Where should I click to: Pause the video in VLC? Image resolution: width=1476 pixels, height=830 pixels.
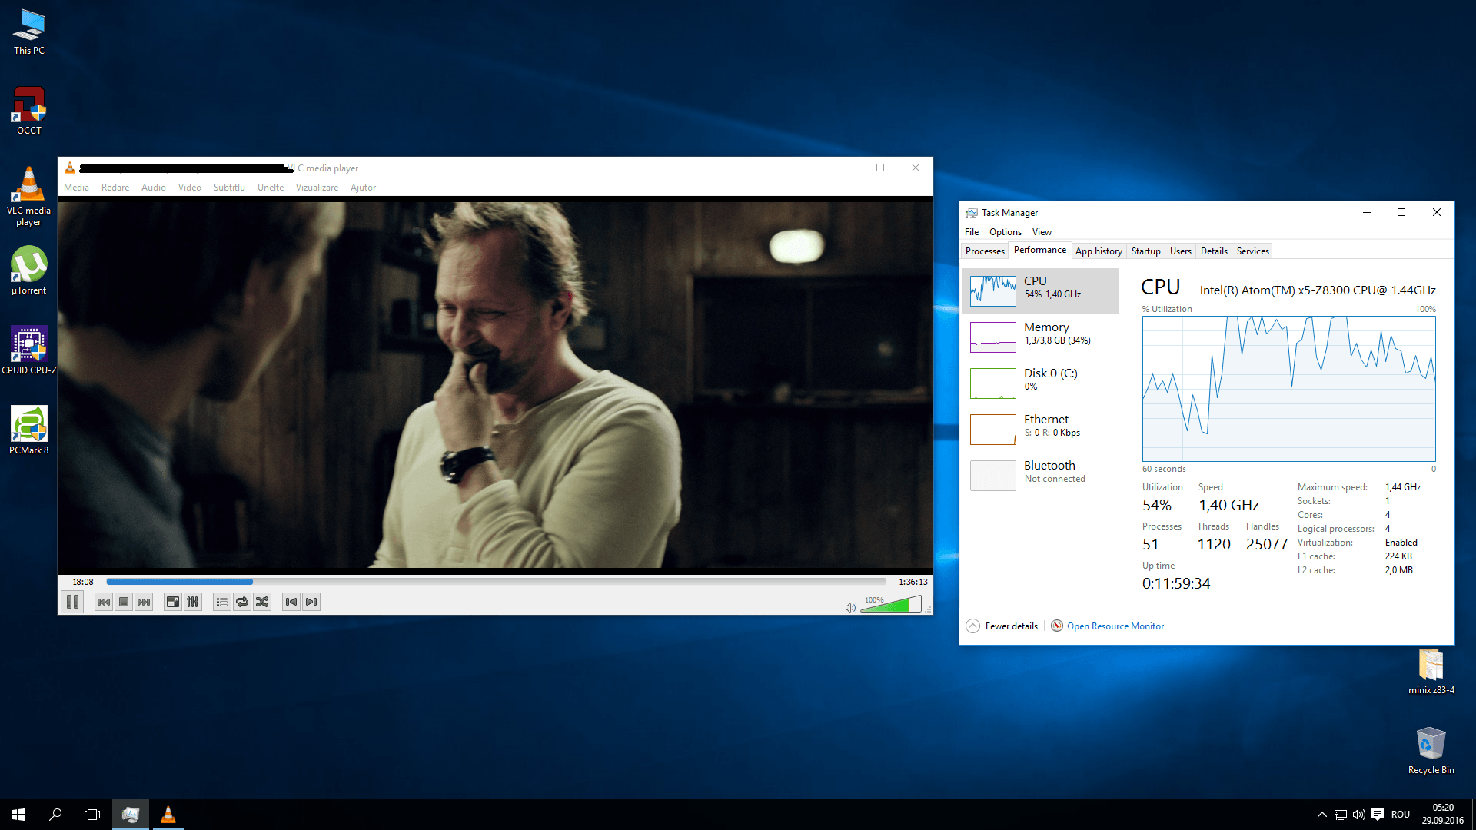72,602
